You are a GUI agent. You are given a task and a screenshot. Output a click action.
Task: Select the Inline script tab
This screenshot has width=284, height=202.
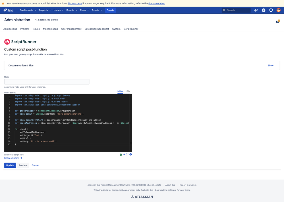(x=120, y=91)
